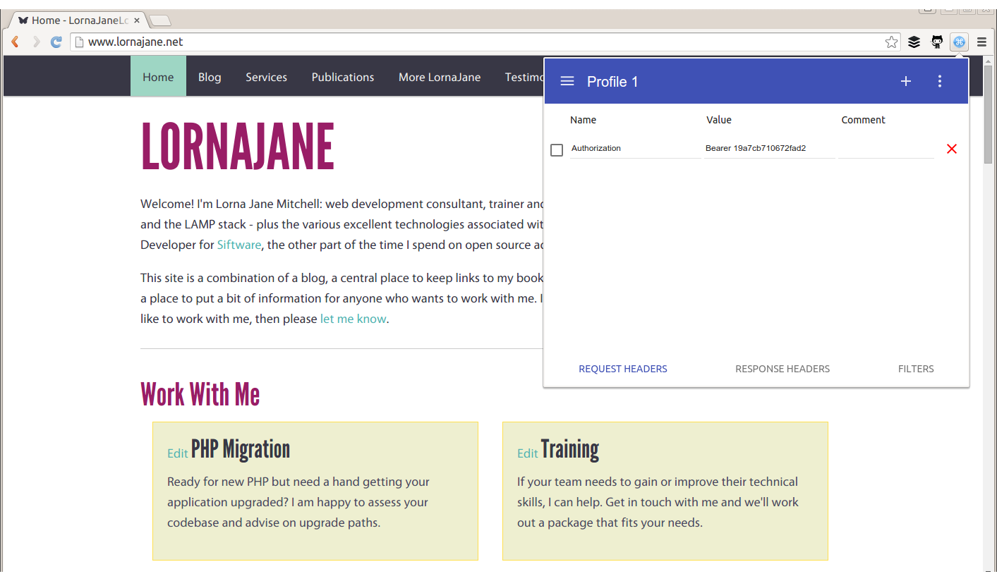Open the Chrome hamburger menu
The height and width of the screenshot is (581, 997).
coord(981,42)
